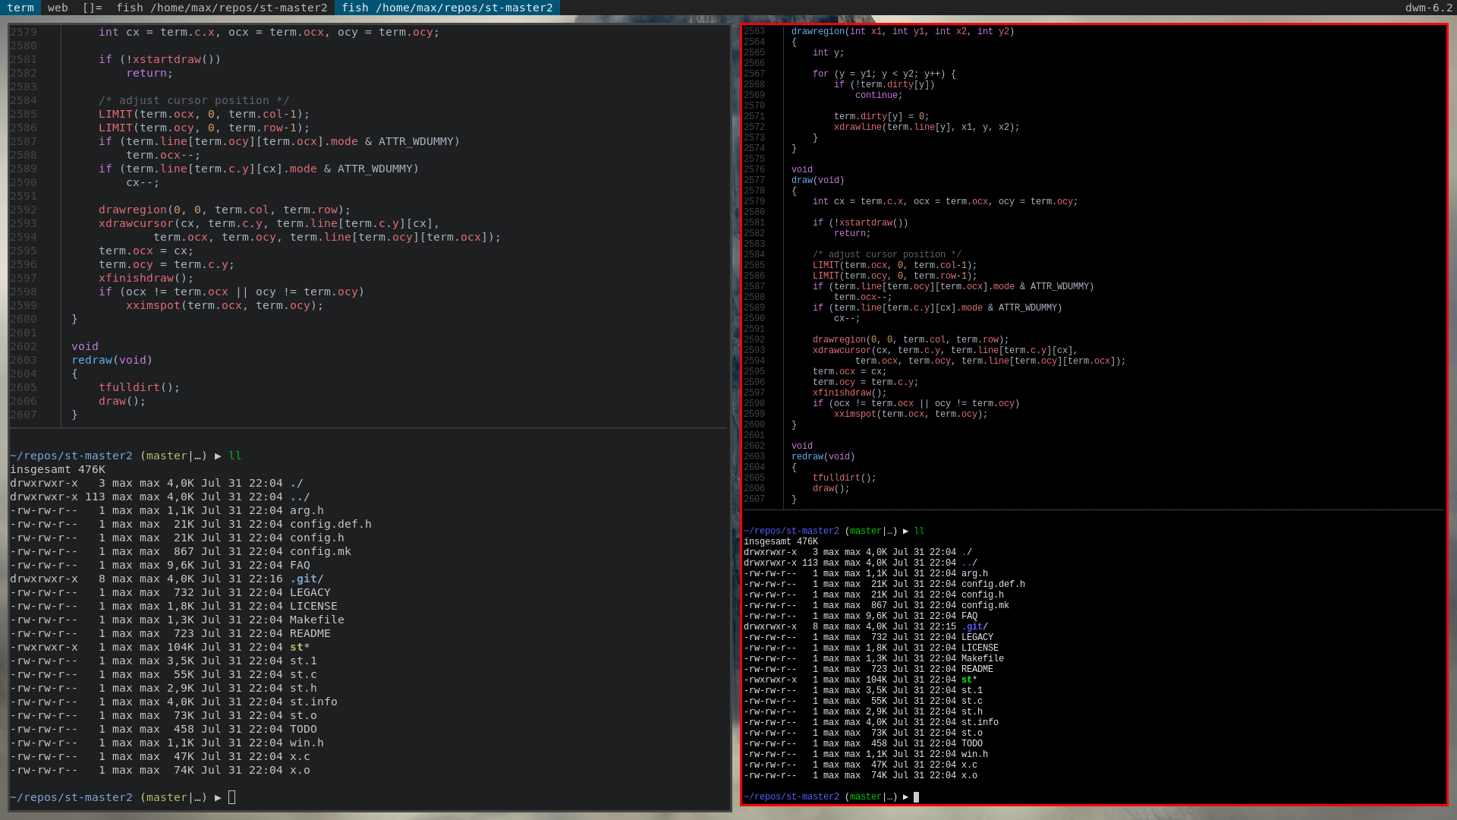This screenshot has width=1457, height=820.
Task: Click 'continue;' in right terminal code
Action: pos(879,95)
